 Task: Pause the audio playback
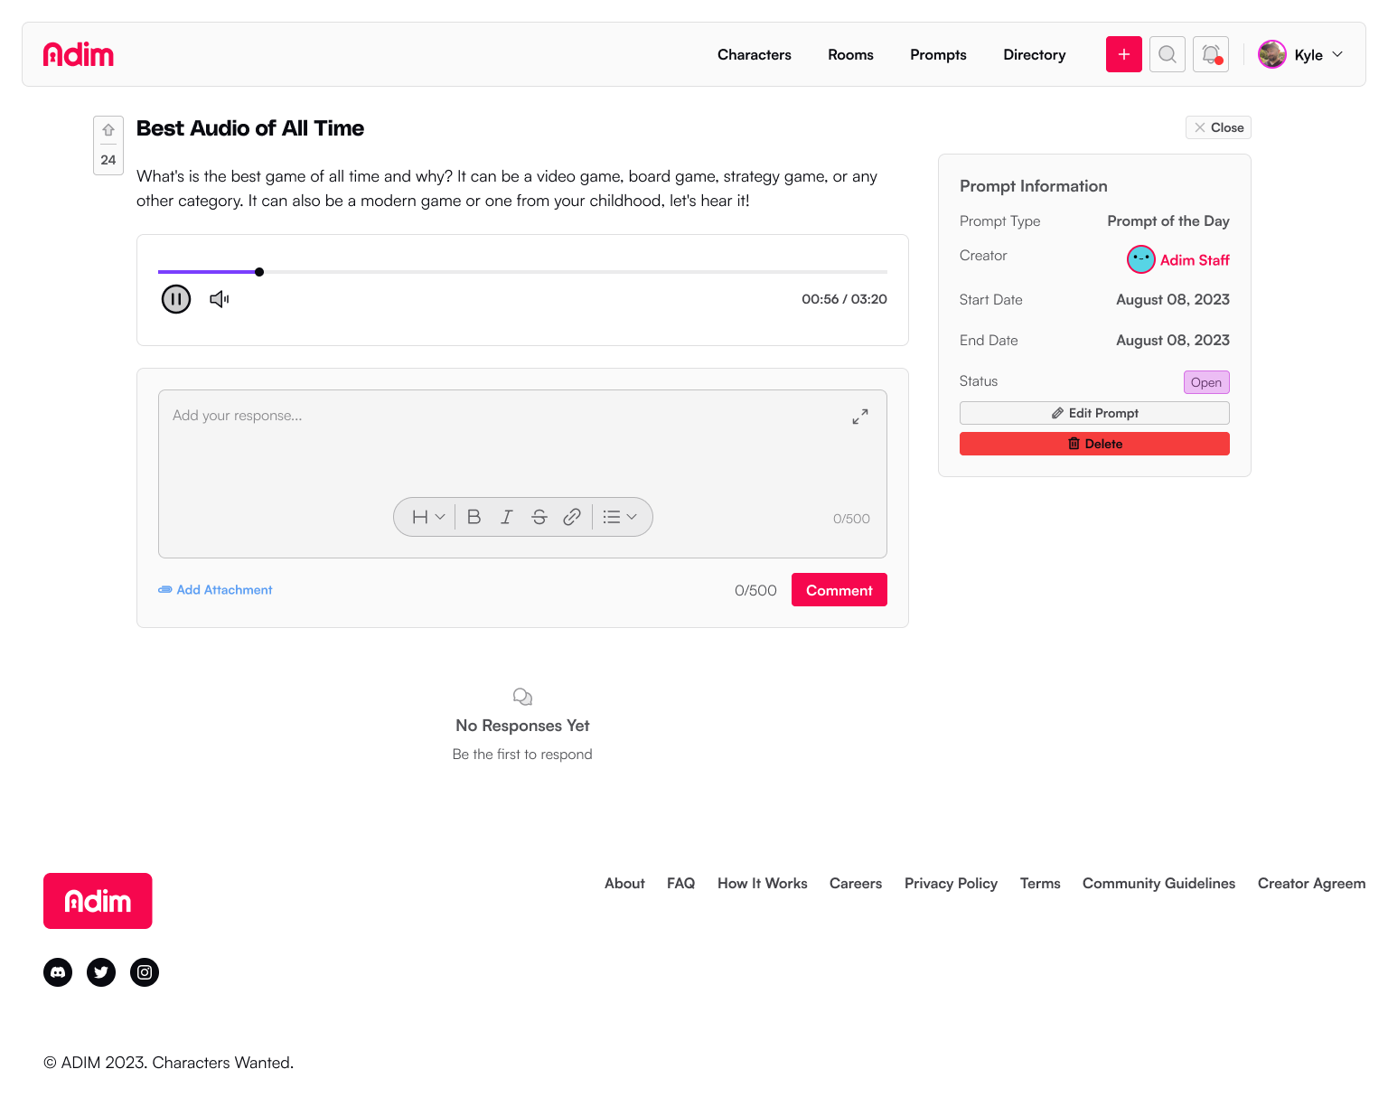pos(176,299)
